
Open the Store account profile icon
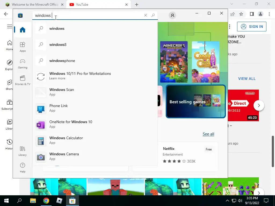pyautogui.click(x=172, y=15)
